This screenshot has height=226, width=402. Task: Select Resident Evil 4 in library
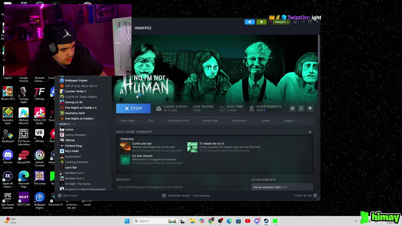[x=74, y=173]
